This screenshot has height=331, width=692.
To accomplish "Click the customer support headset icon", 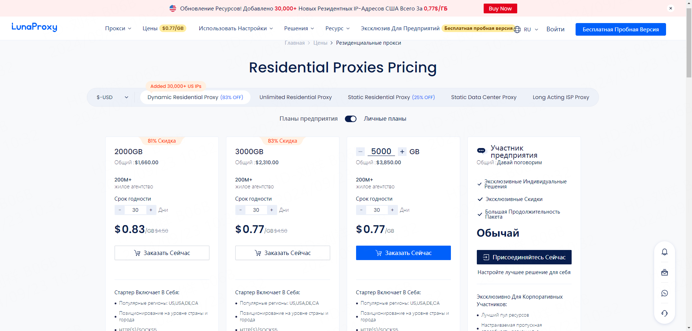I will click(665, 313).
